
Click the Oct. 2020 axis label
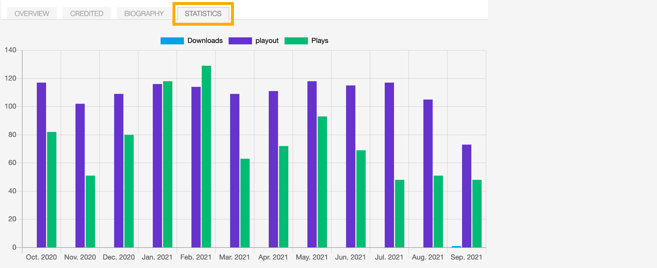click(41, 257)
